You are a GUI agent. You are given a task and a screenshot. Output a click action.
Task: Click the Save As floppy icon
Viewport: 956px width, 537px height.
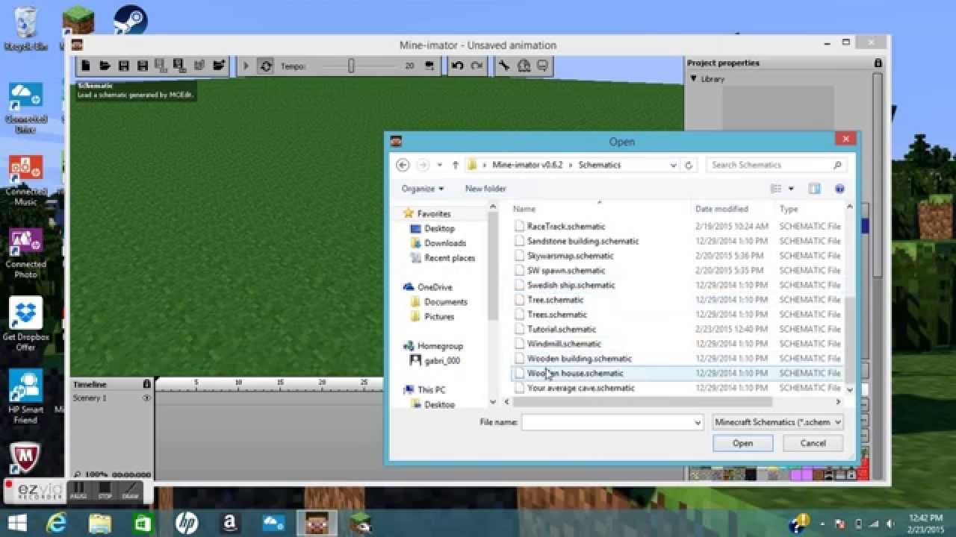click(x=143, y=66)
